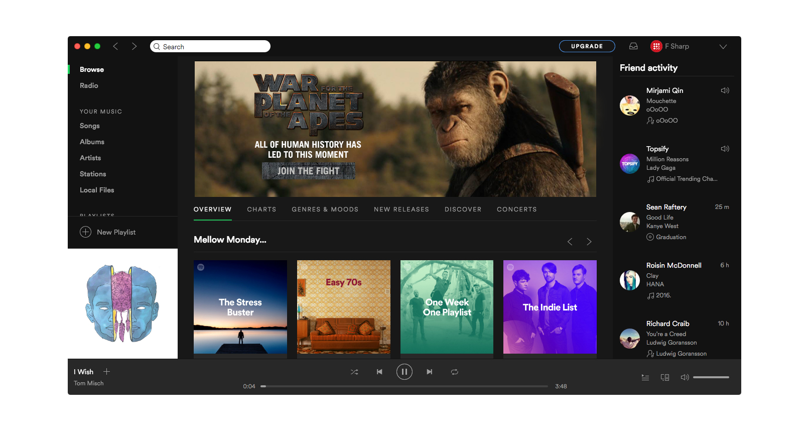This screenshot has height=431, width=809.
Task: Open the Easy 70s playlist
Action: [344, 307]
